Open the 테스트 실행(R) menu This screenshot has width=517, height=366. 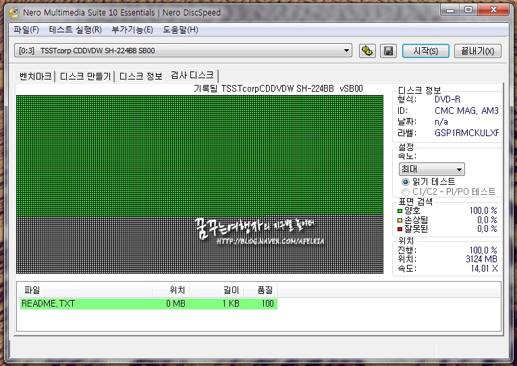tap(75, 30)
